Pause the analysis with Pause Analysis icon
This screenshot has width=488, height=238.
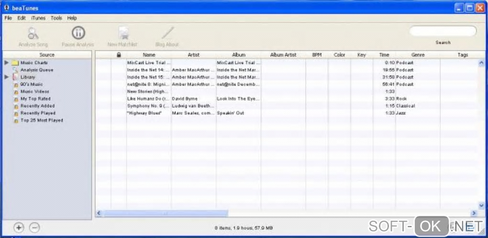(x=78, y=33)
